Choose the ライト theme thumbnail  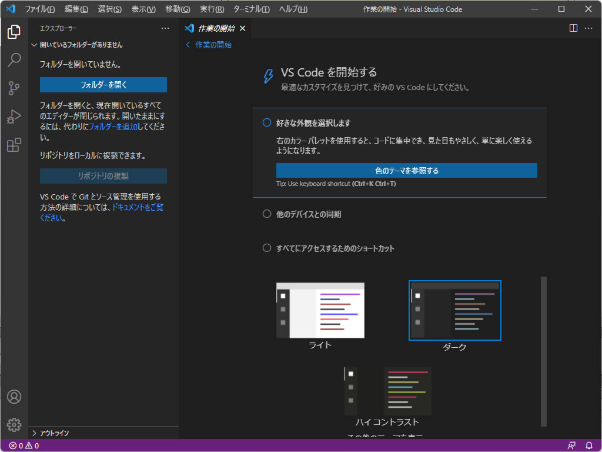(x=320, y=310)
